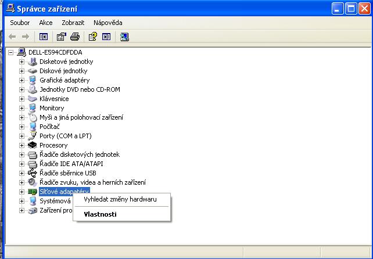Open the Akce menu
Image resolution: width=373 pixels, height=259 pixels.
click(x=46, y=23)
